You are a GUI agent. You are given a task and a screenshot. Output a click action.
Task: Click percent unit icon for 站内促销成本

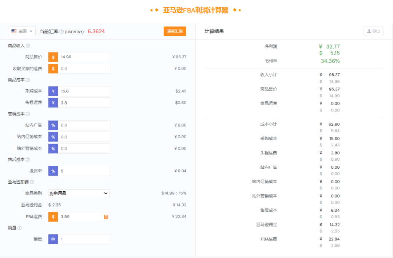(53, 137)
